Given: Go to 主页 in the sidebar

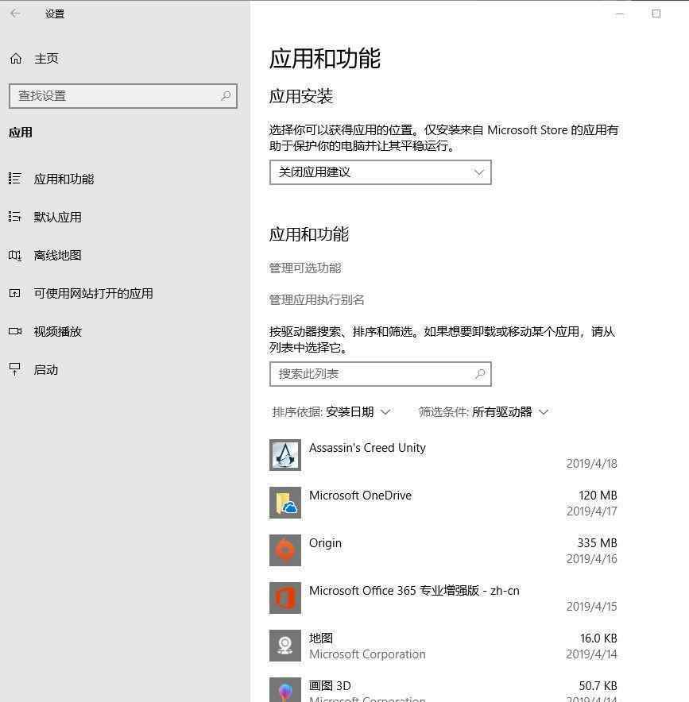Looking at the screenshot, I should [x=46, y=58].
